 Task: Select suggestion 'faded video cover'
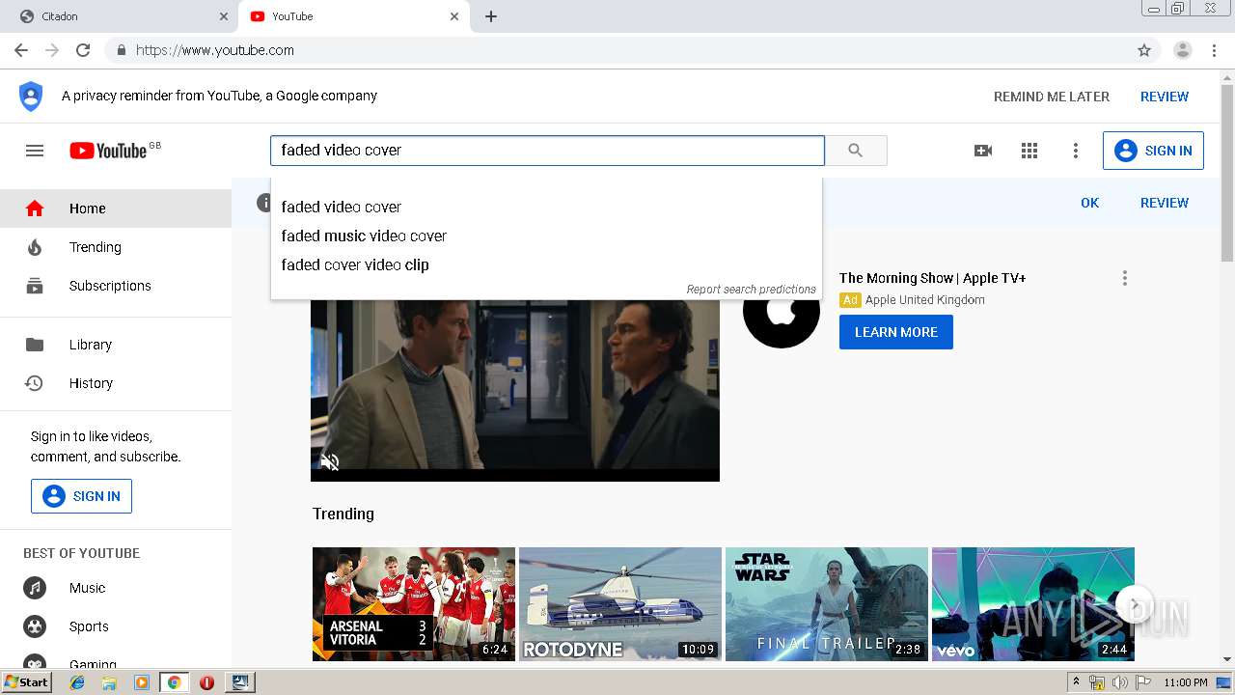[x=546, y=207]
